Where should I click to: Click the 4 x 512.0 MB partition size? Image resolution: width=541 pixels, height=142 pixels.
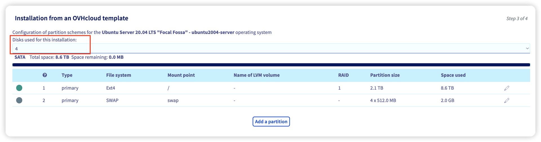pyautogui.click(x=383, y=100)
